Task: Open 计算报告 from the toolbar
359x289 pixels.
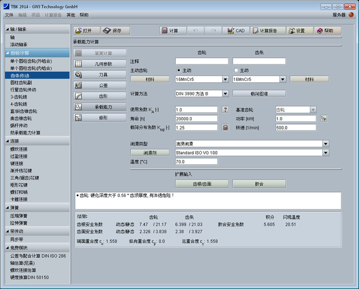Action: pyautogui.click(x=265, y=30)
